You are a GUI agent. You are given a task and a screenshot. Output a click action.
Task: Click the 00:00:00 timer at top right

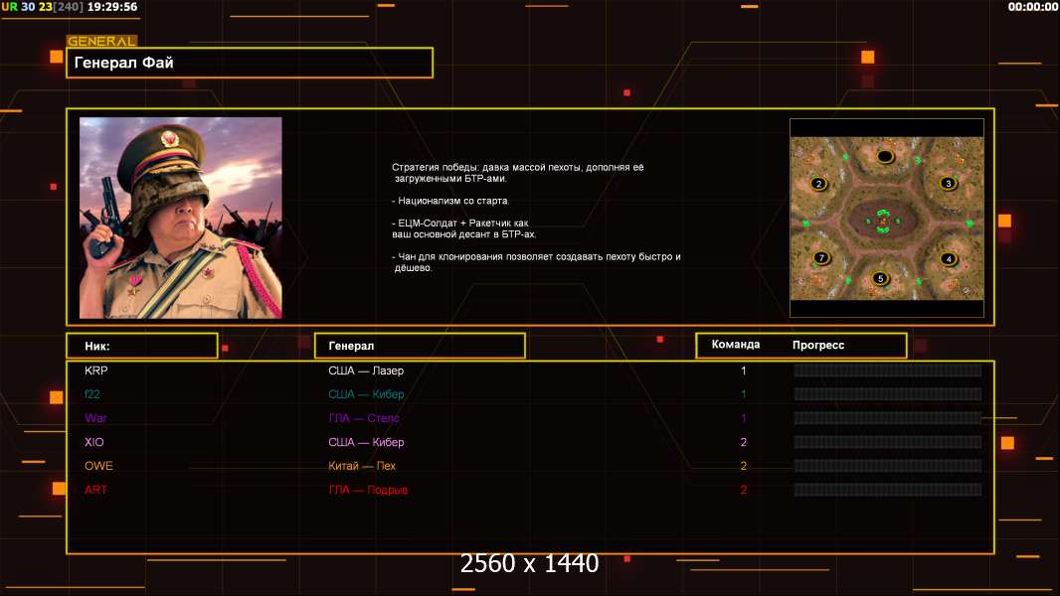coord(1032,7)
